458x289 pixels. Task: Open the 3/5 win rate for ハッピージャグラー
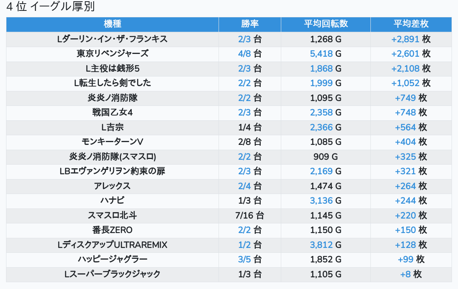(244, 259)
